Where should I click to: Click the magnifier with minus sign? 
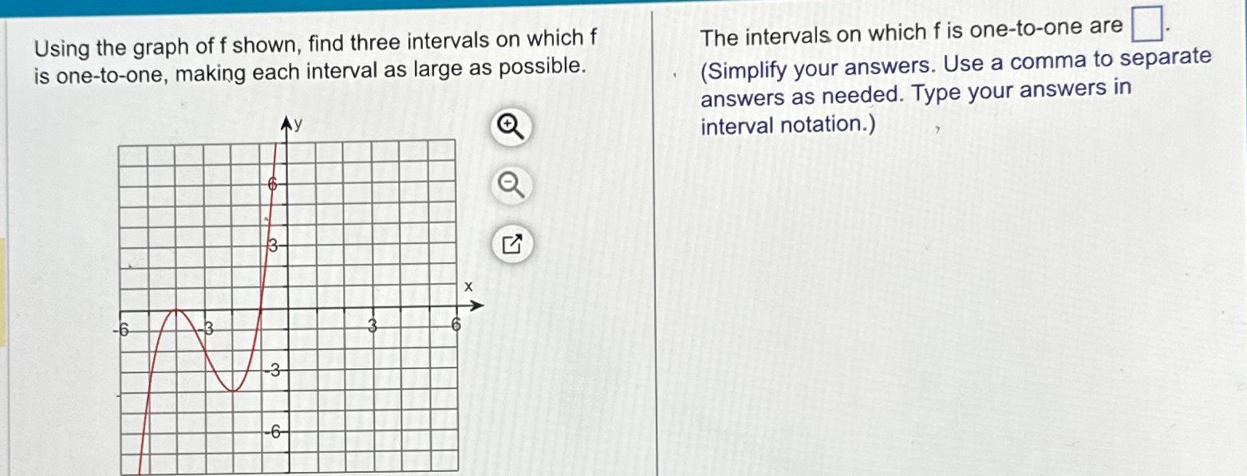click(511, 185)
